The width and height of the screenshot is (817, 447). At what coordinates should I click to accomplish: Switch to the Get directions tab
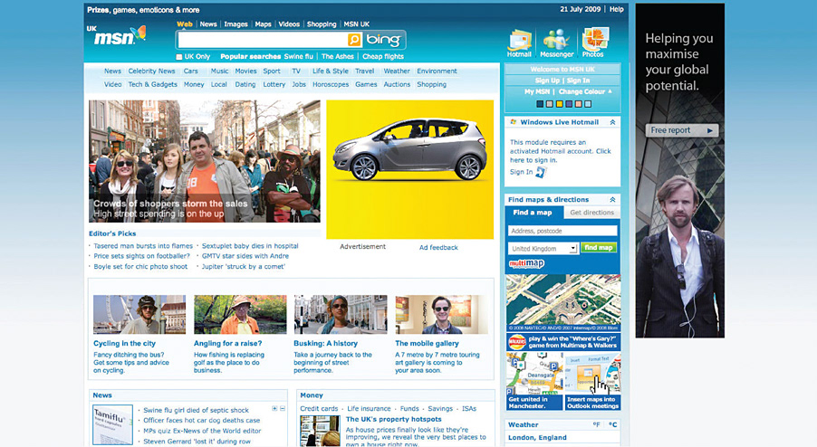(x=591, y=213)
